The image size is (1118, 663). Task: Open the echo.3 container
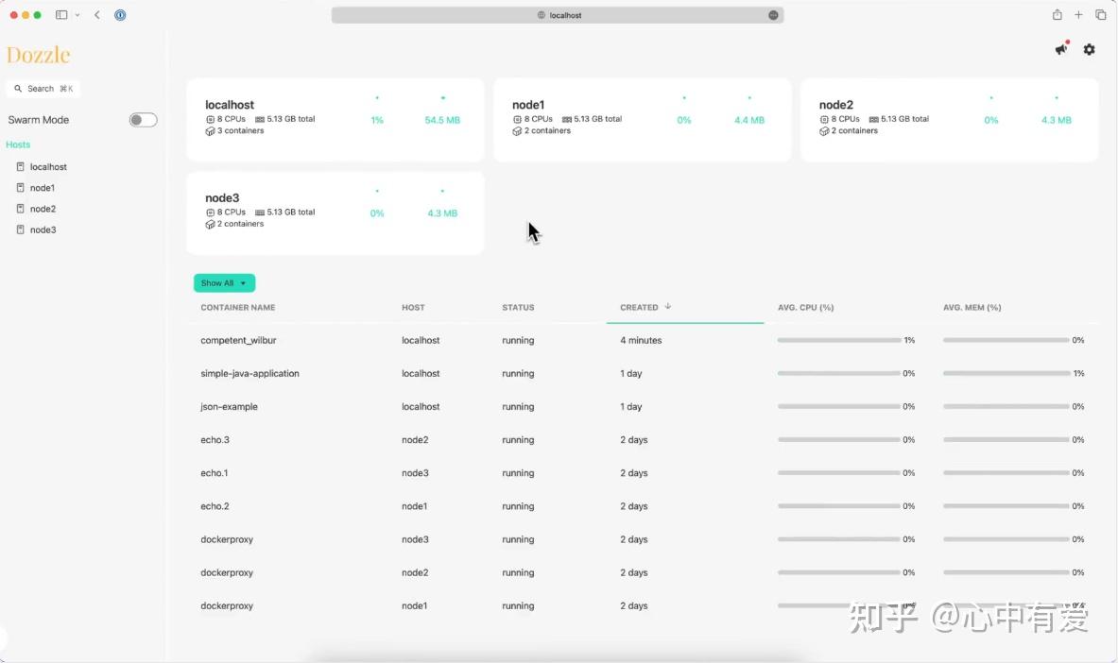[215, 440]
